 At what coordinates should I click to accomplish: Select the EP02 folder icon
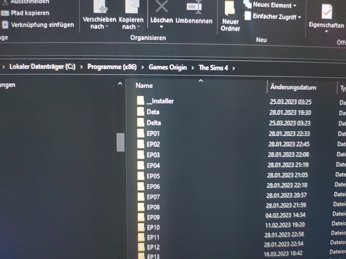coord(141,144)
